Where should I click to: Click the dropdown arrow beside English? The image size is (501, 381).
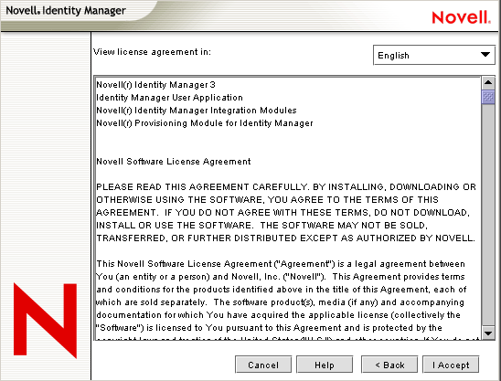(485, 55)
